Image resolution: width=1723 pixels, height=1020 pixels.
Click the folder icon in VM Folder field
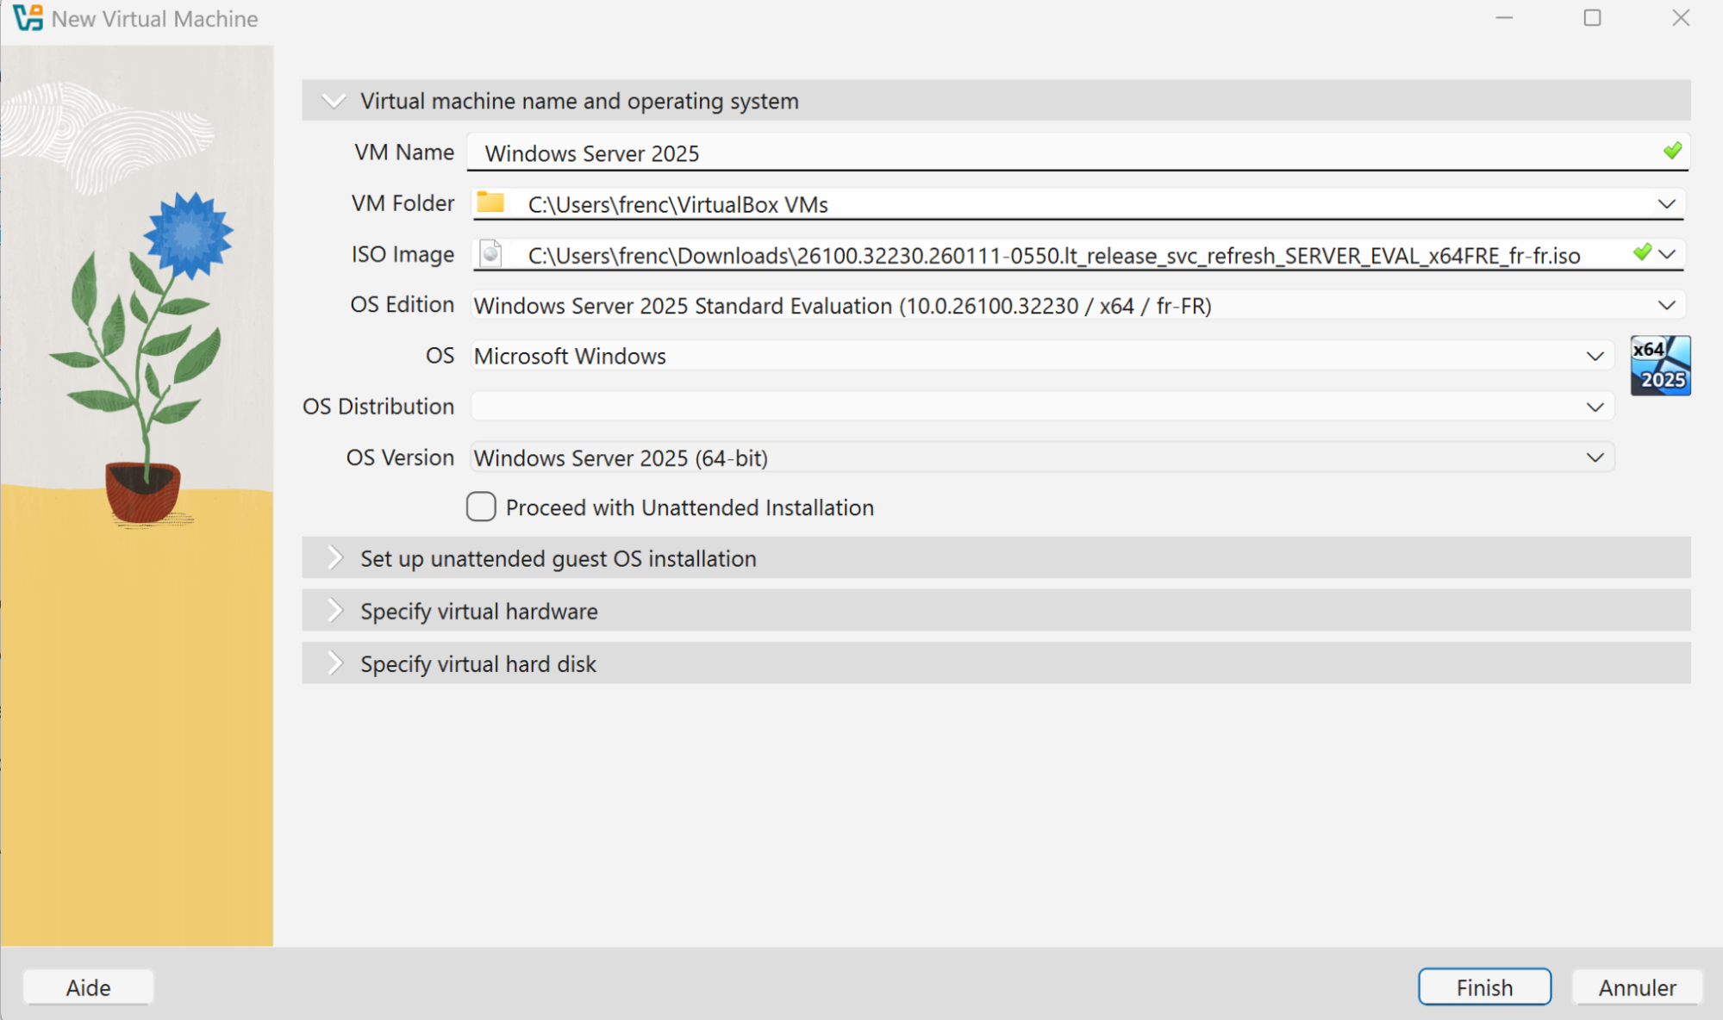point(490,202)
